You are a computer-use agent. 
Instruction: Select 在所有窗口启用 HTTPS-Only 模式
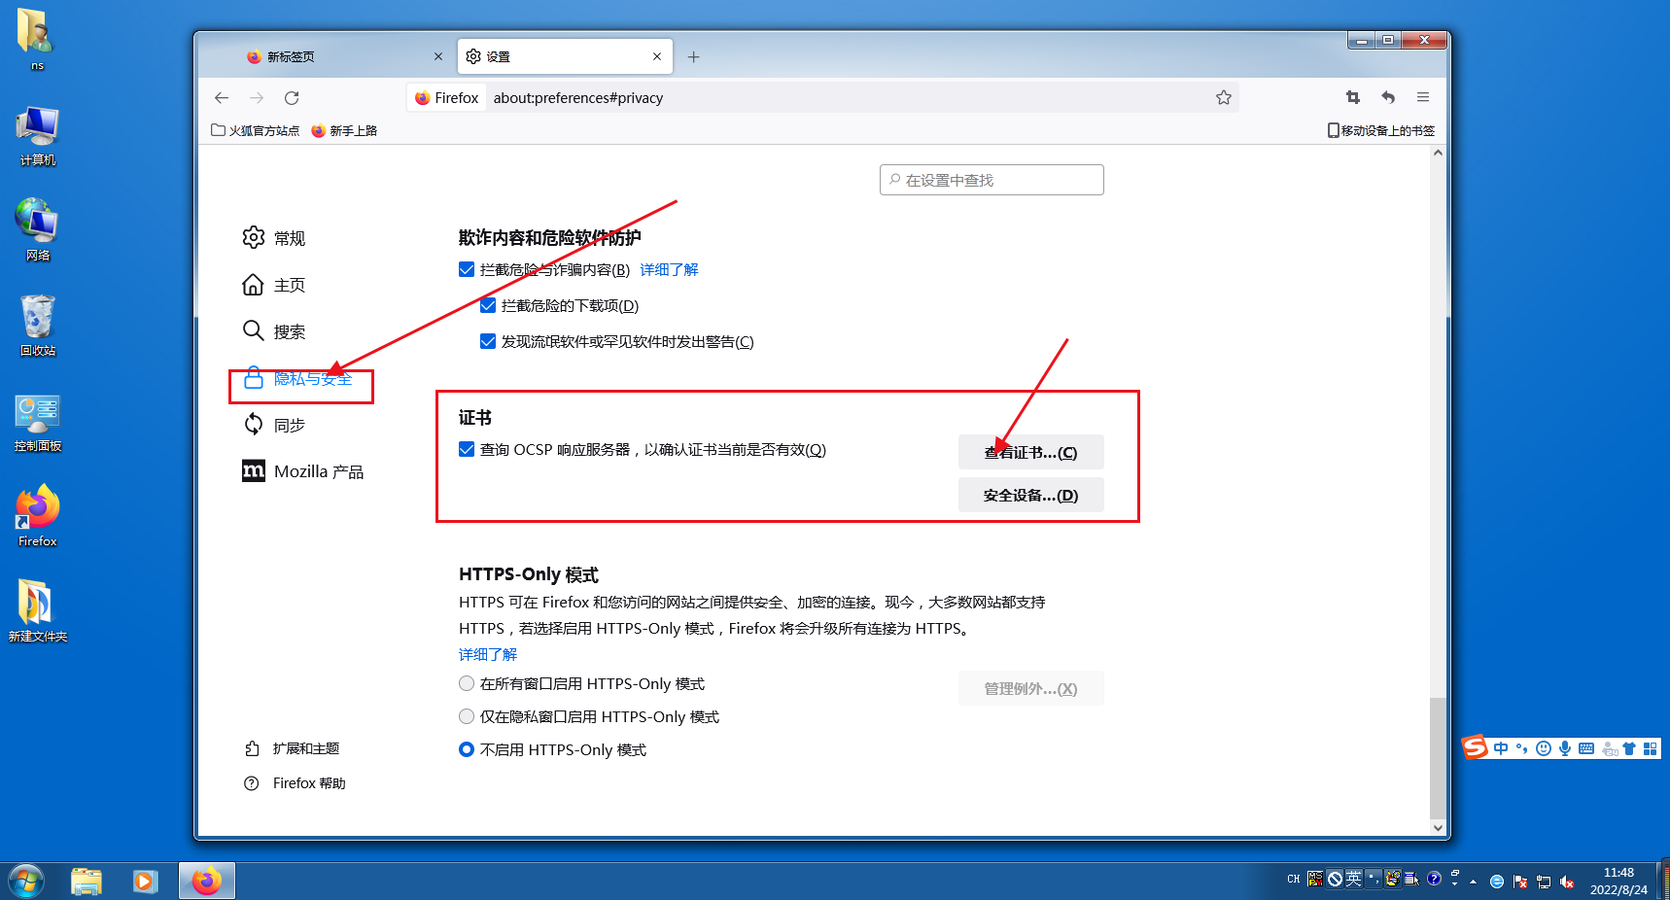[467, 683]
